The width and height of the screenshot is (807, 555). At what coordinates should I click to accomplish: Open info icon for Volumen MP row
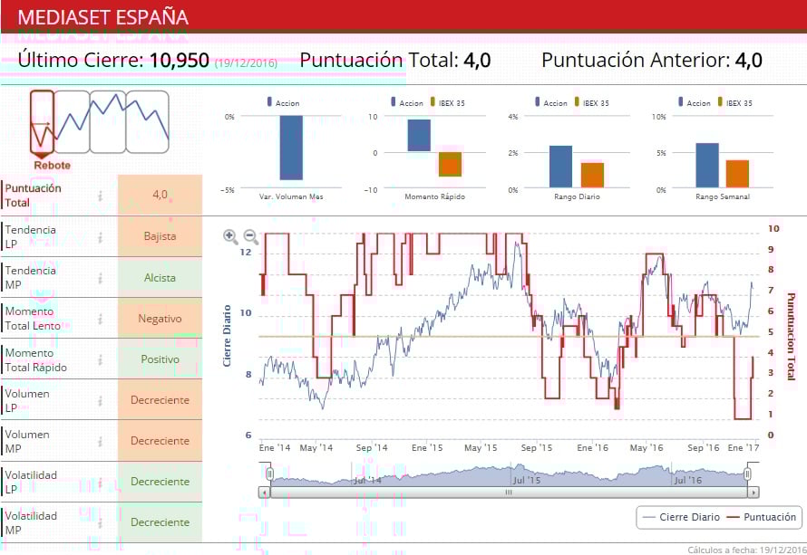point(101,441)
